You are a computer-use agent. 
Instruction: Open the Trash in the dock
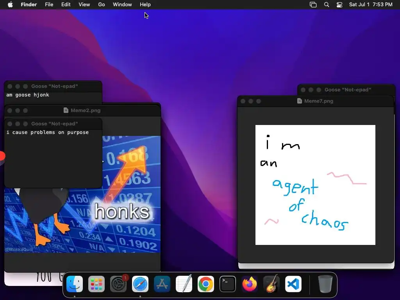click(325, 284)
